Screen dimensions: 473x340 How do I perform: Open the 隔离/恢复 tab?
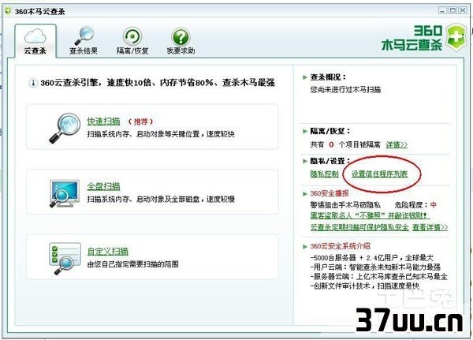click(x=132, y=41)
